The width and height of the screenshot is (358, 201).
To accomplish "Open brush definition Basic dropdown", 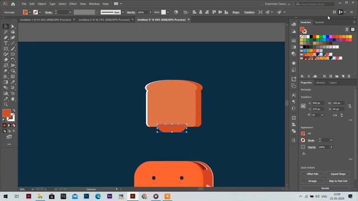I will [x=123, y=12].
